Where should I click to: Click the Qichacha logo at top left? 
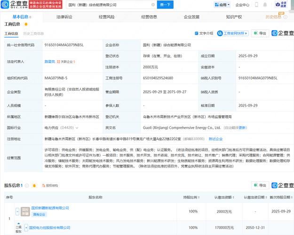pos(14,5)
